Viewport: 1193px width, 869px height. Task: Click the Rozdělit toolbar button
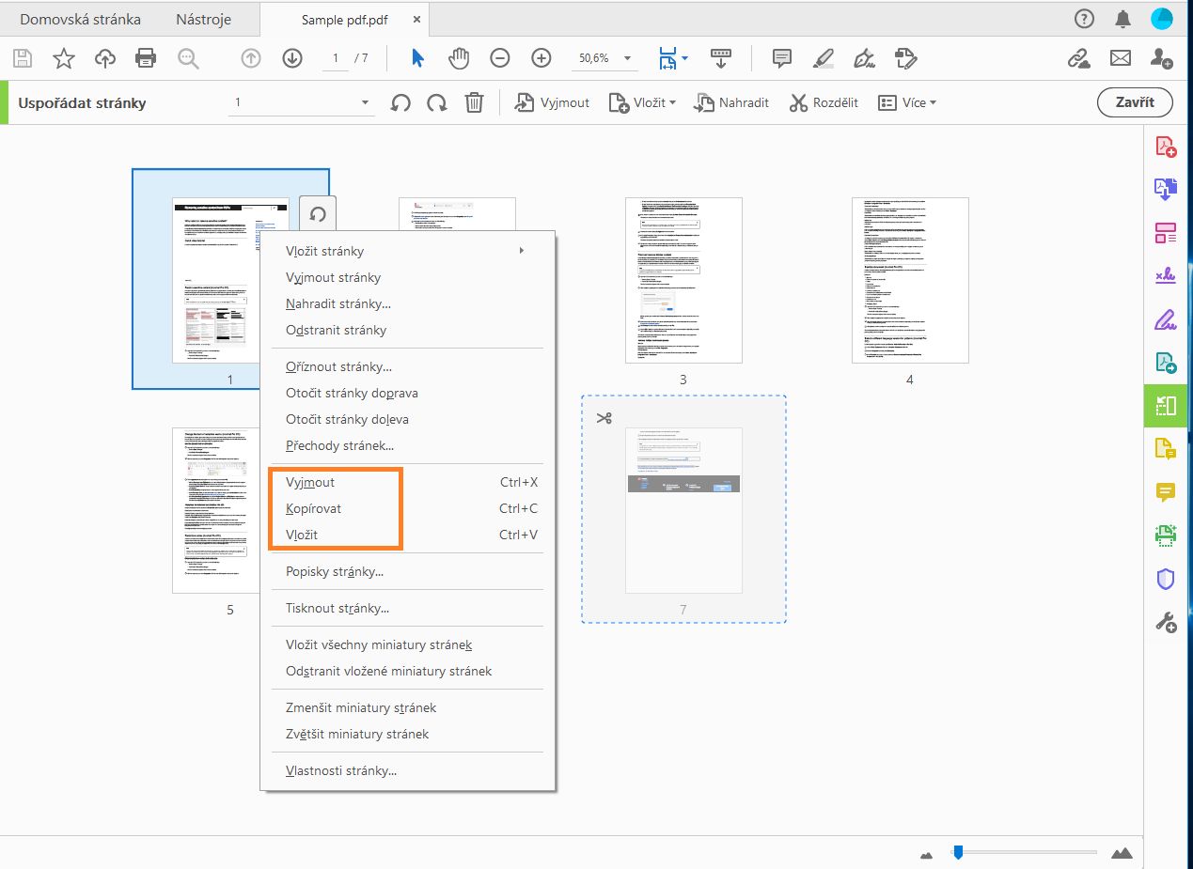pos(824,103)
